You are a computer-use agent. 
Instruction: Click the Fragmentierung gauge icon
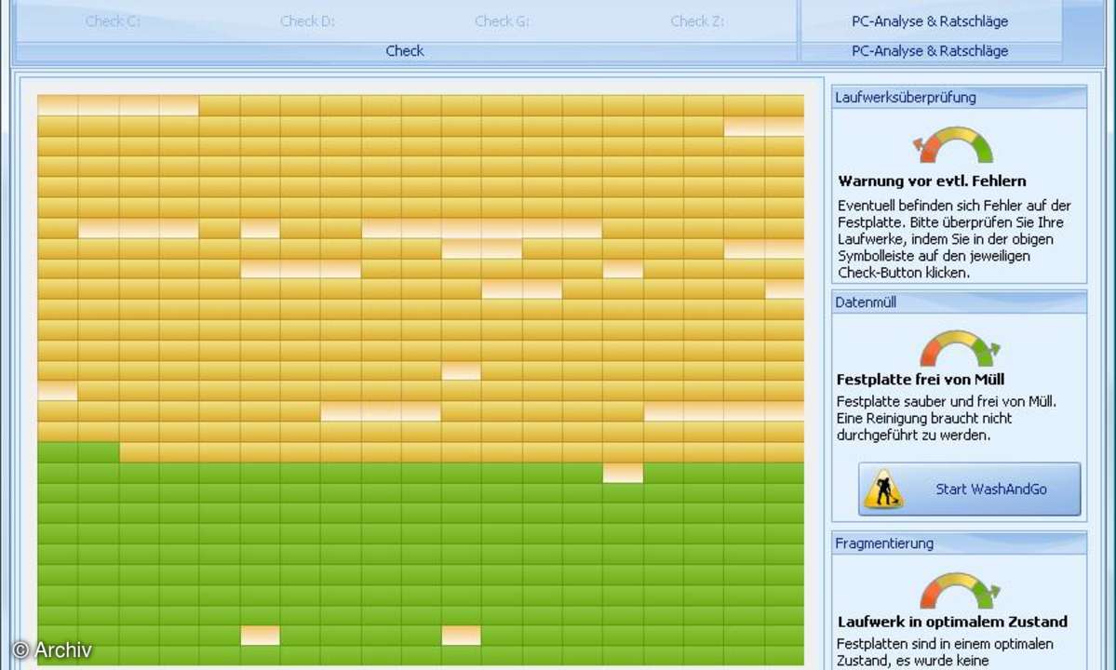tap(959, 591)
